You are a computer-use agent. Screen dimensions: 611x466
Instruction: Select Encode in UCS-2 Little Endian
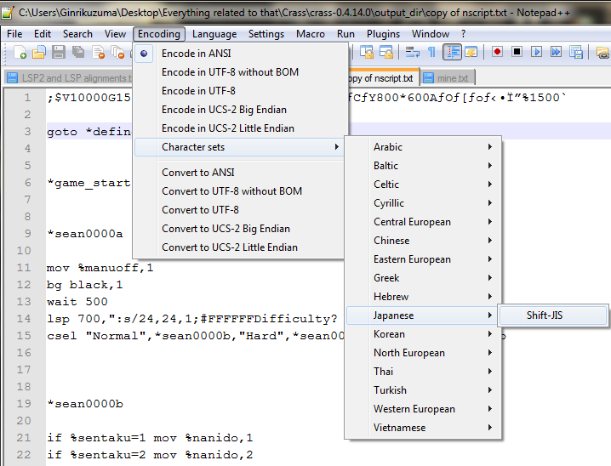[241, 128]
